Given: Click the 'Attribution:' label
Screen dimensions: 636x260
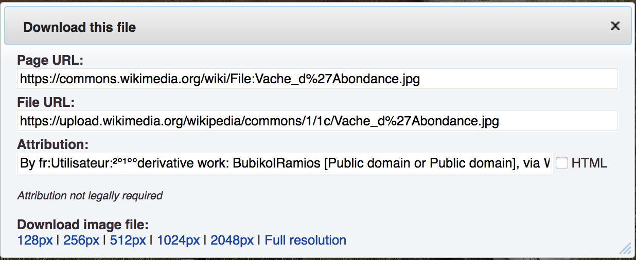Looking at the screenshot, I should point(52,144).
